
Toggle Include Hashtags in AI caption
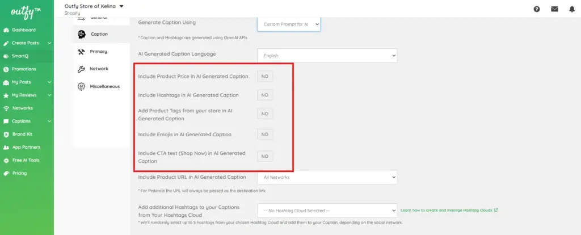tap(265, 95)
